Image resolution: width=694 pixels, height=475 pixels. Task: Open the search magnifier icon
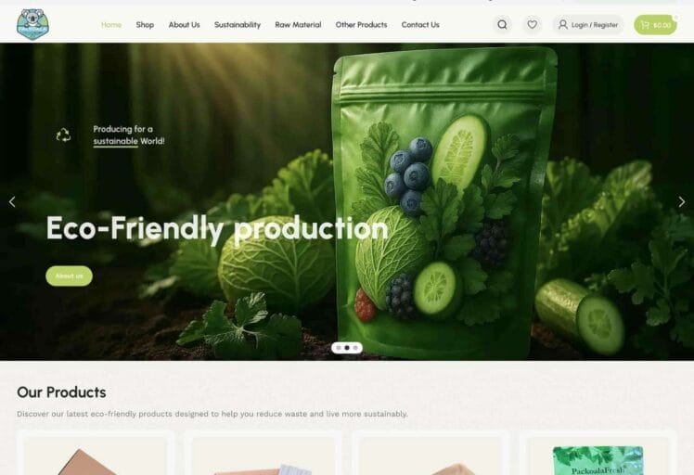click(502, 24)
